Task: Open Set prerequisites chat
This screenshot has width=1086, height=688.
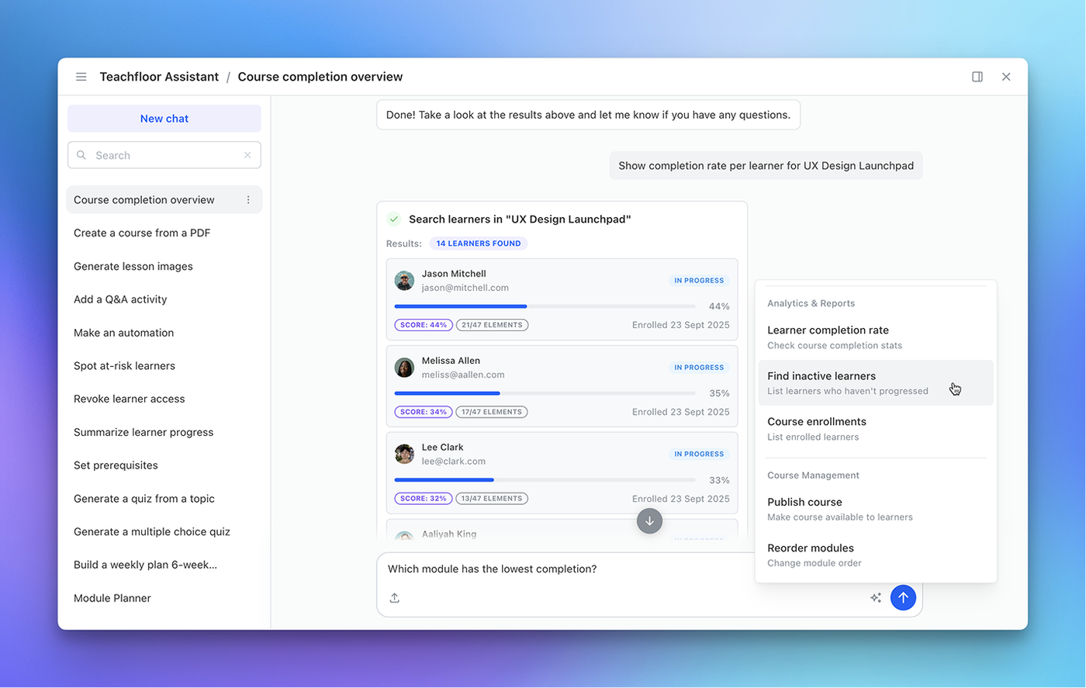Action: (116, 465)
